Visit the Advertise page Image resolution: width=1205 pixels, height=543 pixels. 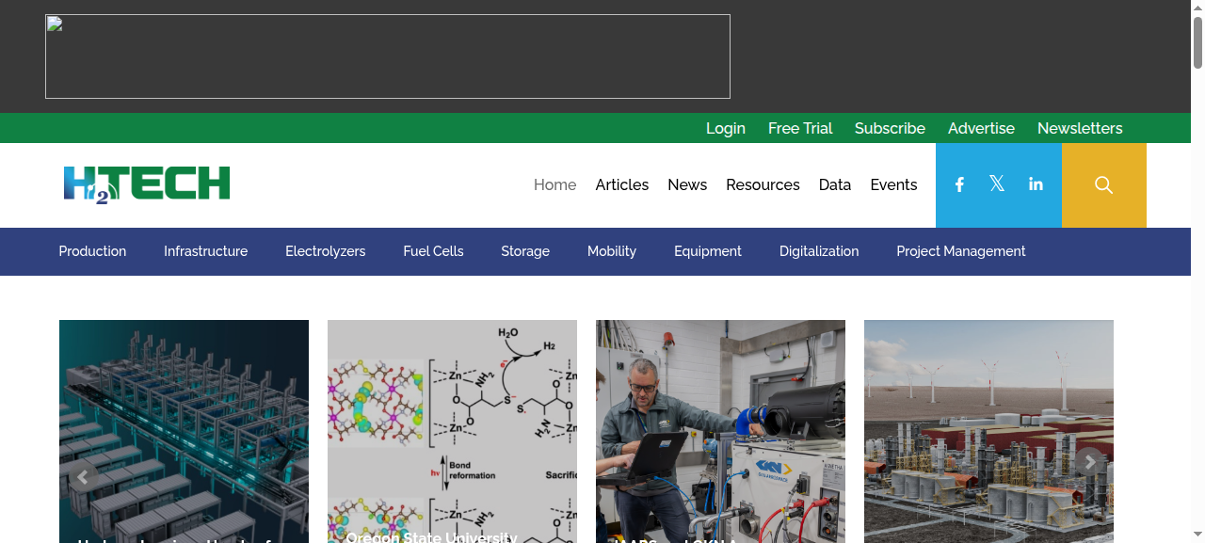(981, 128)
